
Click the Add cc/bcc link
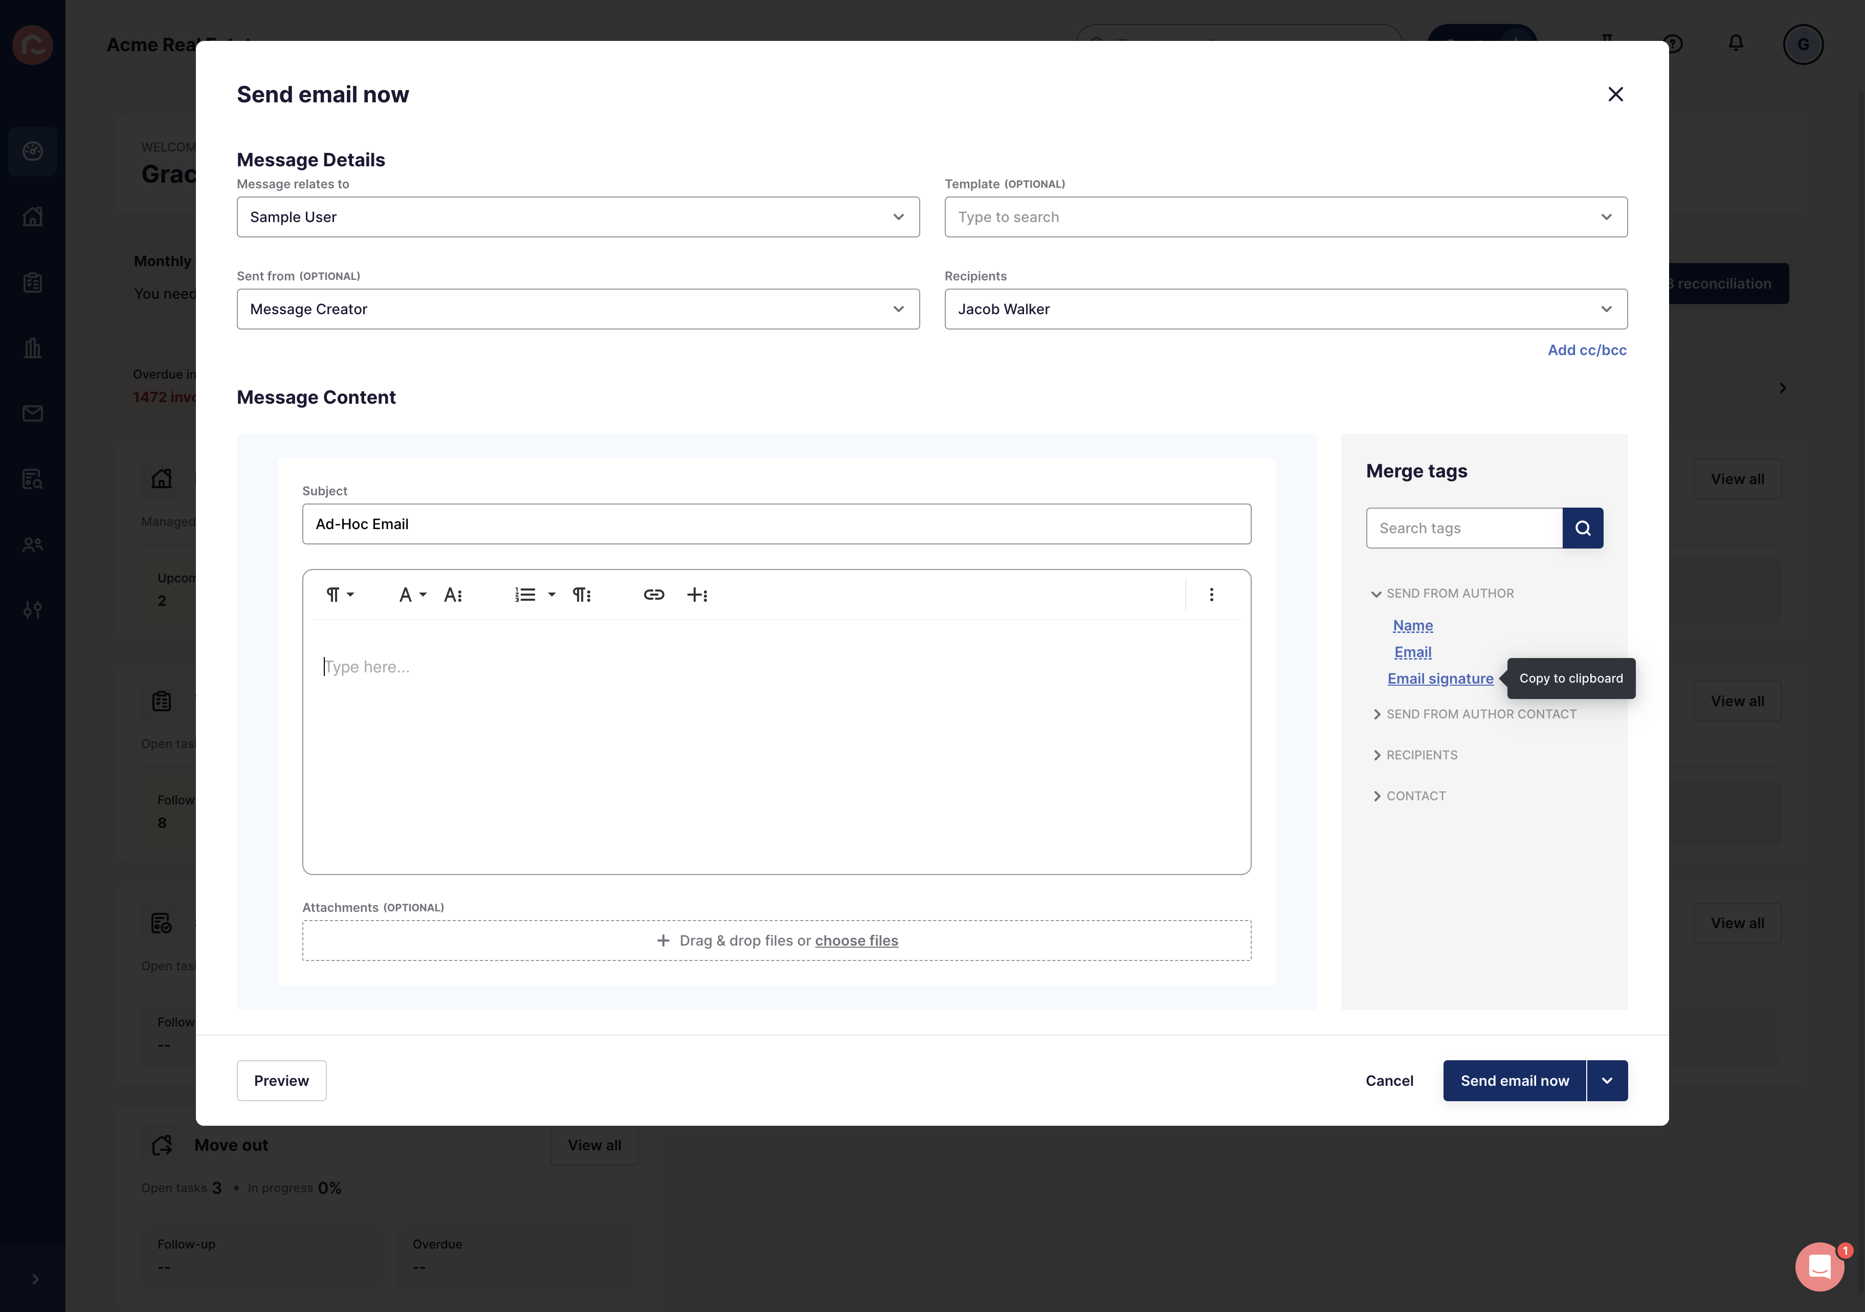(x=1586, y=350)
